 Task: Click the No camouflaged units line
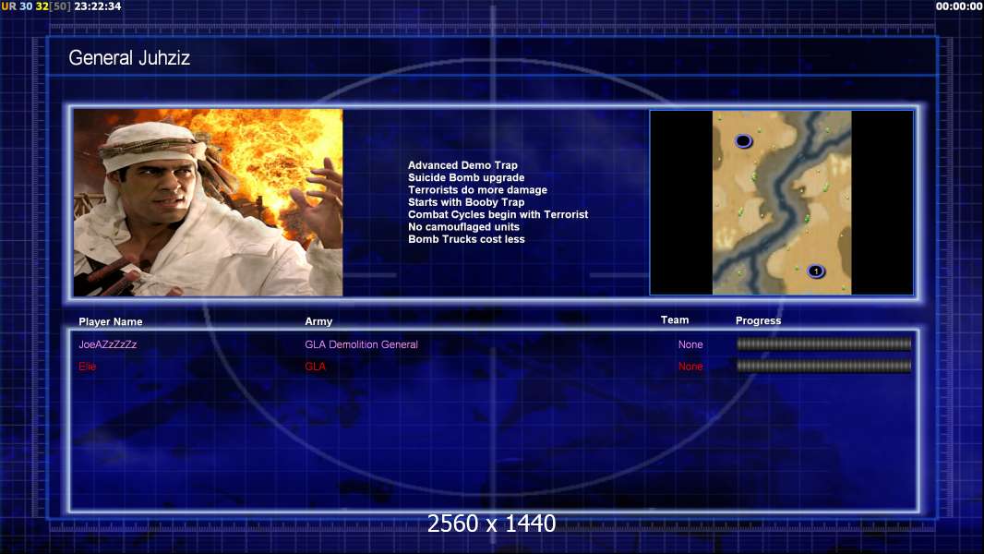463,226
